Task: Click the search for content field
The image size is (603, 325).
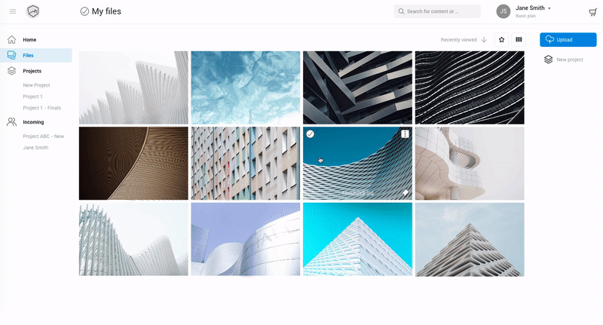Action: pos(437,11)
